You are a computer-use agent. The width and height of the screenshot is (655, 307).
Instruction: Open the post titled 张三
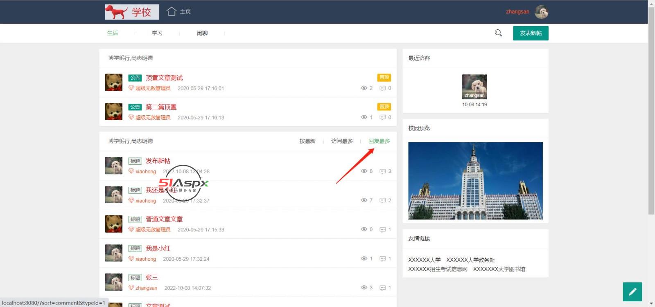[x=152, y=277]
